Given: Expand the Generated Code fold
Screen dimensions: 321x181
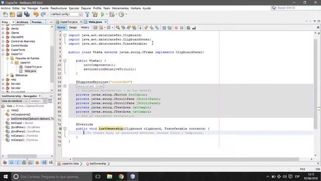Looking at the screenshot, I should pos(65,86).
